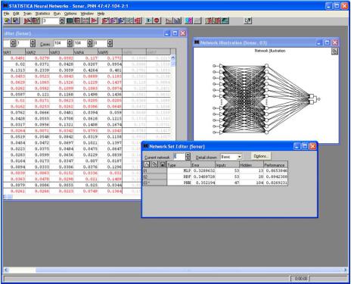
Task: Select the VAR3 column header
Action: tap(61, 52)
